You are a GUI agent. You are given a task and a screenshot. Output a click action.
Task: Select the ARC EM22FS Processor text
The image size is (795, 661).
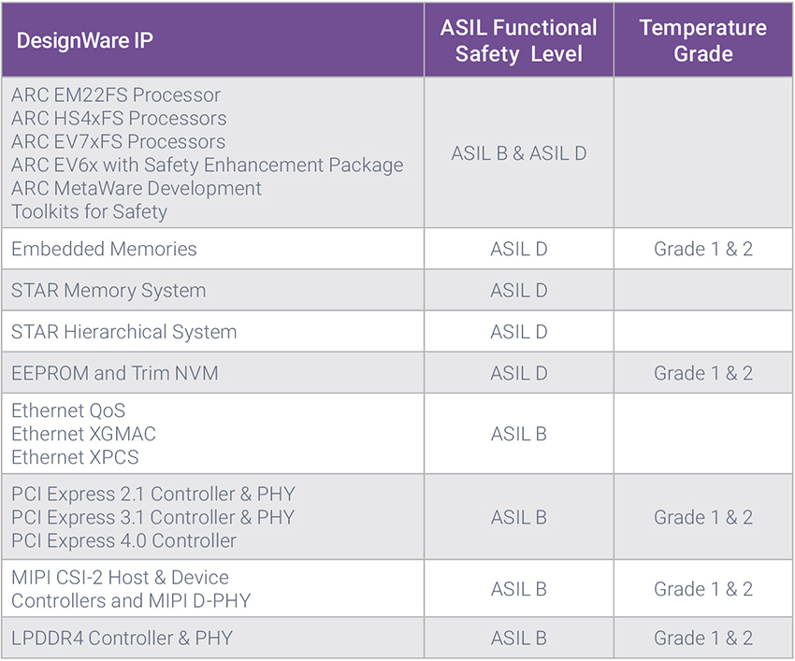click(x=116, y=95)
